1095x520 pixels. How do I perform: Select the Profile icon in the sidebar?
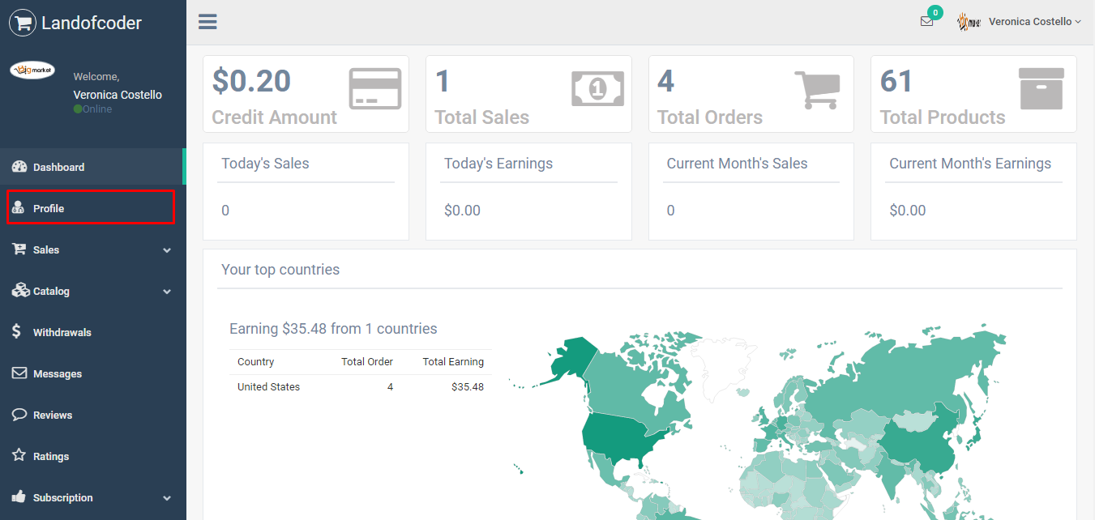coord(18,207)
